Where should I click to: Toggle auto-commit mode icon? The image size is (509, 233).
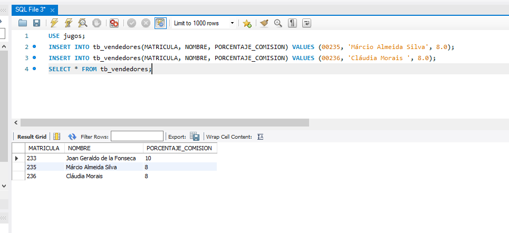(x=160, y=23)
